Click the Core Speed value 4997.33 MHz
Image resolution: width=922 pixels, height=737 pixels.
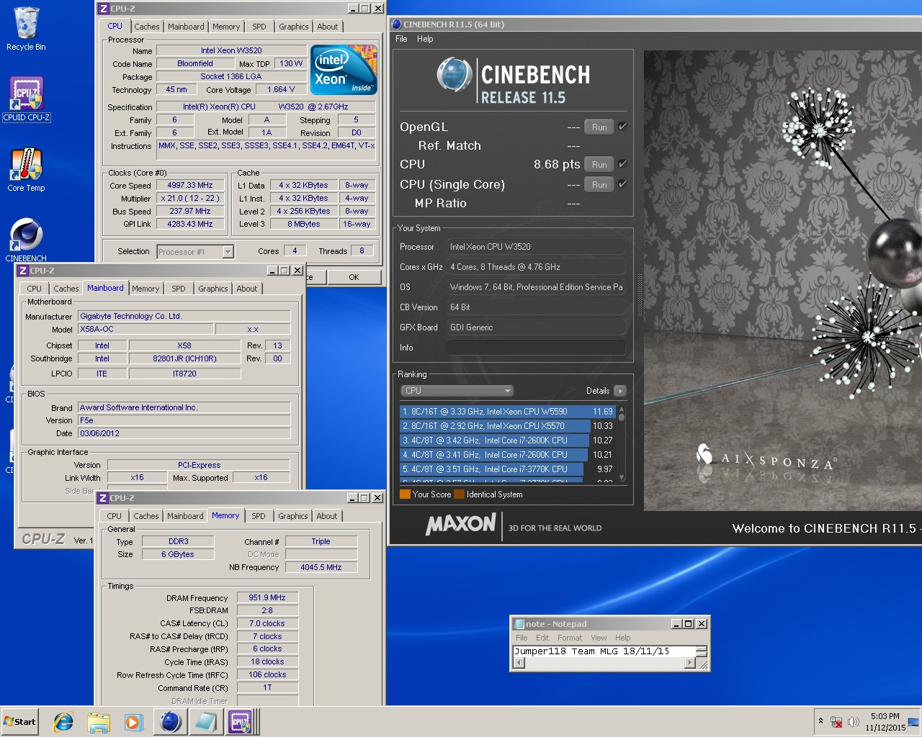tap(190, 185)
